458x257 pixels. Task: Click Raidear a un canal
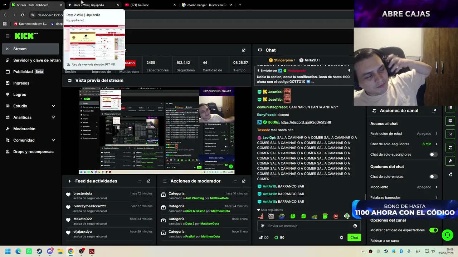tap(385, 241)
